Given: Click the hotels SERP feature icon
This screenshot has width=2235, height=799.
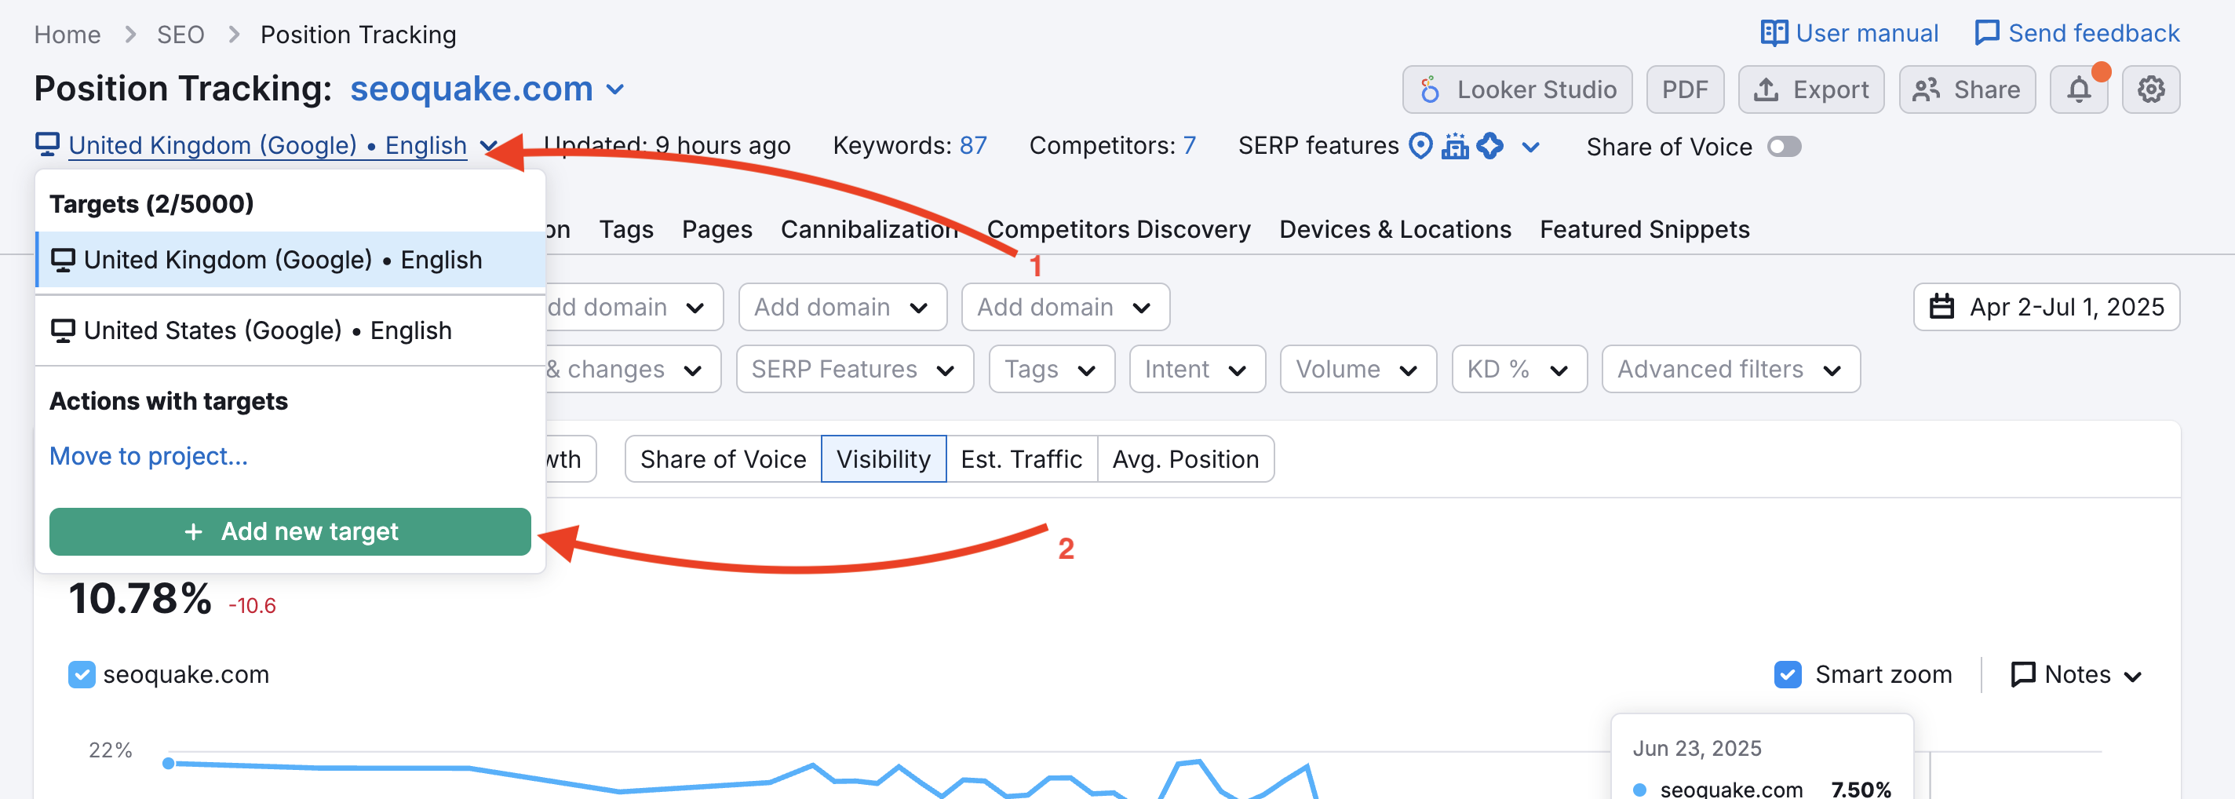Looking at the screenshot, I should pyautogui.click(x=1454, y=146).
